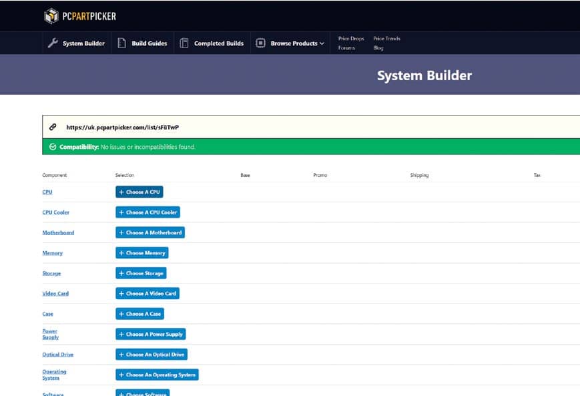This screenshot has width=580, height=396.
Task: Click the Component column header
Action: (x=55, y=175)
